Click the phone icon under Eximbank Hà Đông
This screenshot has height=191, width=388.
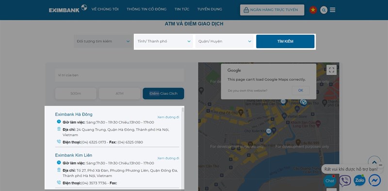59,142
